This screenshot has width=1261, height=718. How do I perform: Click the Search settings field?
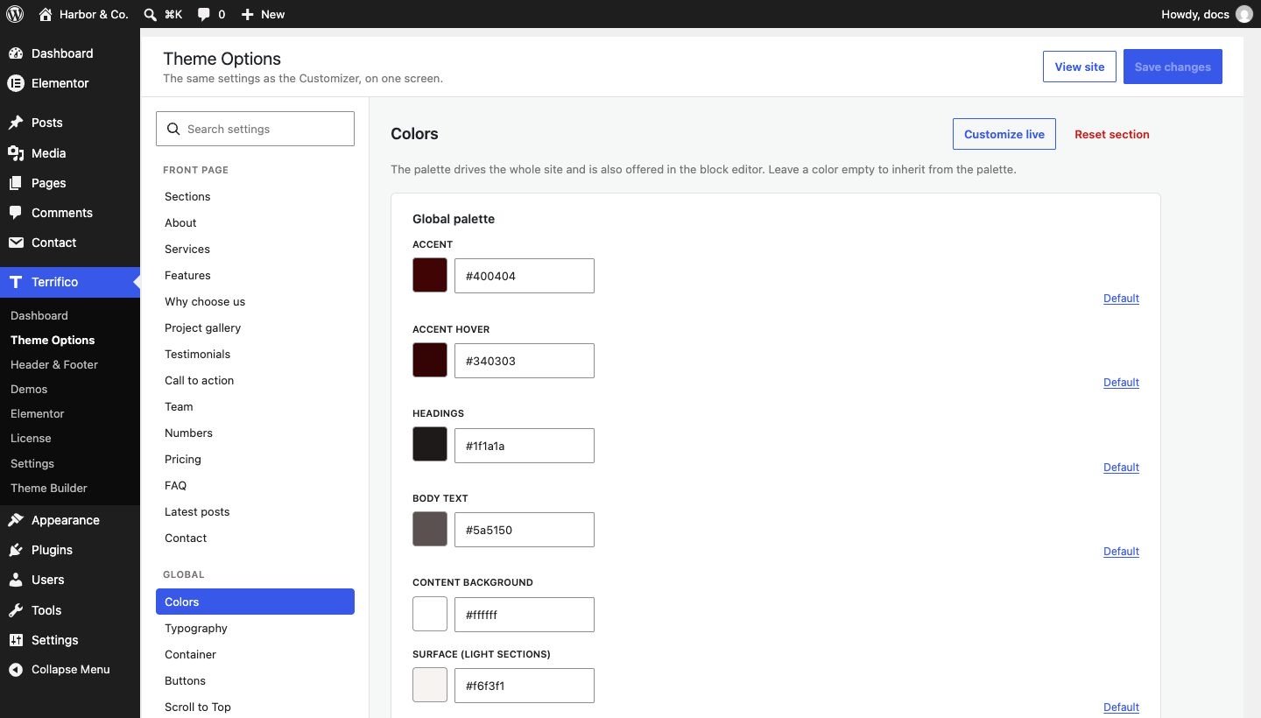255,129
